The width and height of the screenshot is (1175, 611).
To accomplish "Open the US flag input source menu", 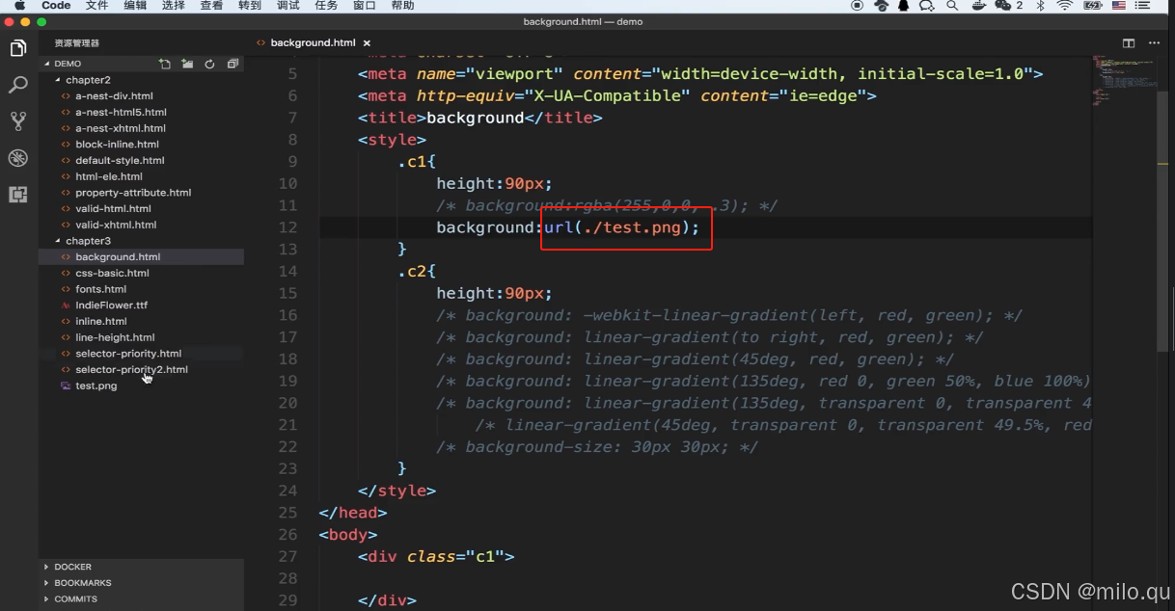I will [x=1118, y=6].
